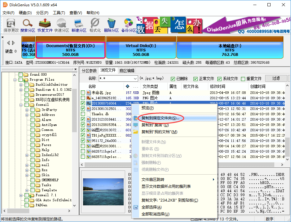The height and width of the screenshot is (222, 291).
Task: Collapse the Program Files tree node
Action: click(15, 80)
